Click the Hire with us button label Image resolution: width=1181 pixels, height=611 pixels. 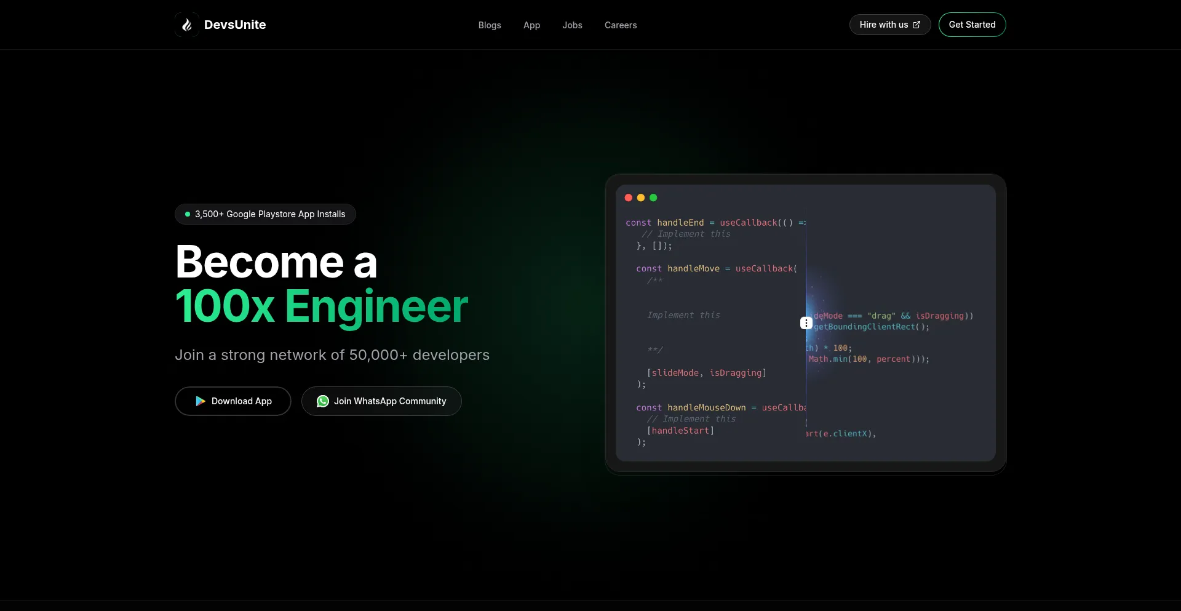pos(883,25)
